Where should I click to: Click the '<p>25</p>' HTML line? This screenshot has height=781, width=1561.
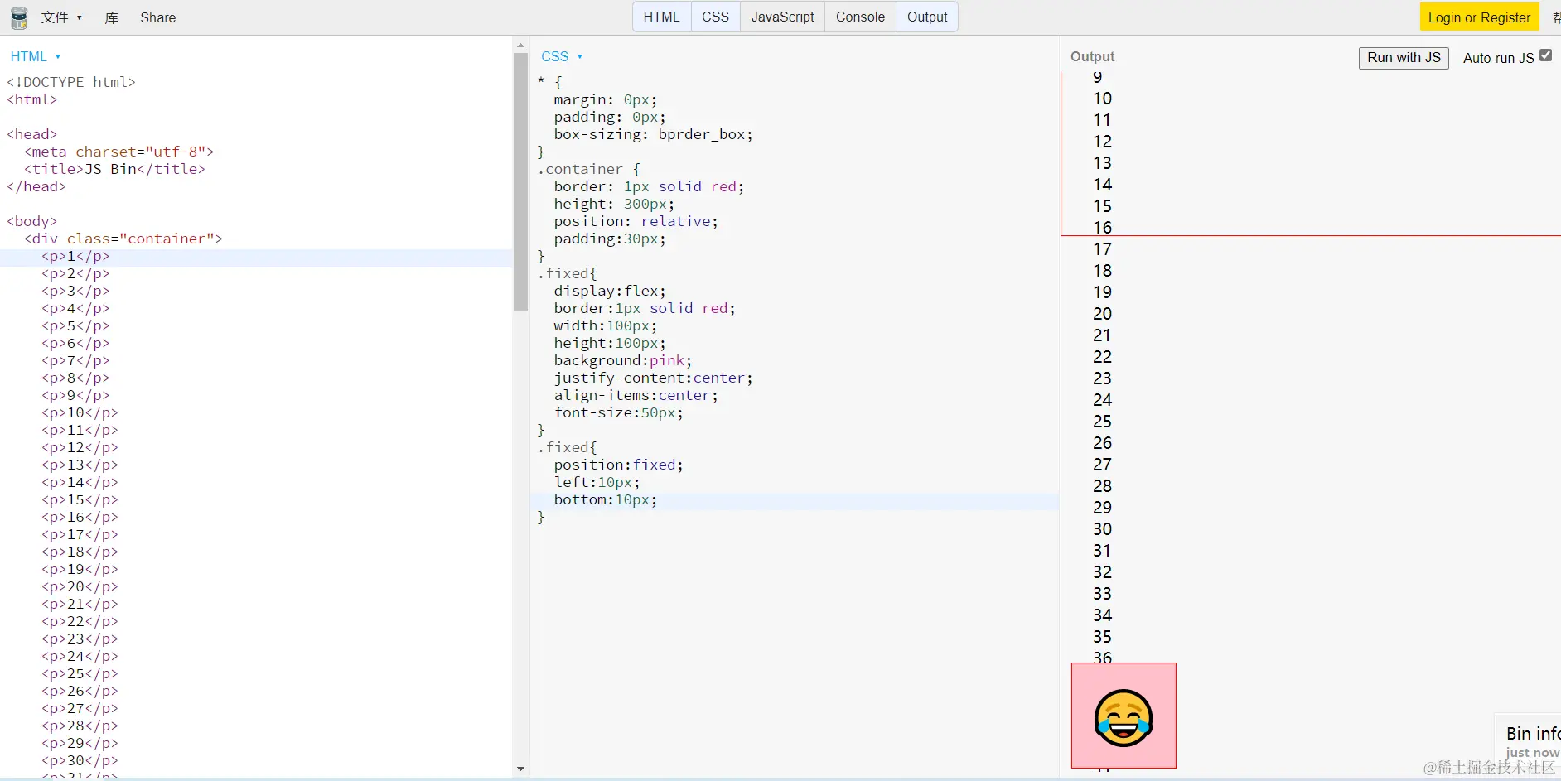pyautogui.click(x=80, y=674)
